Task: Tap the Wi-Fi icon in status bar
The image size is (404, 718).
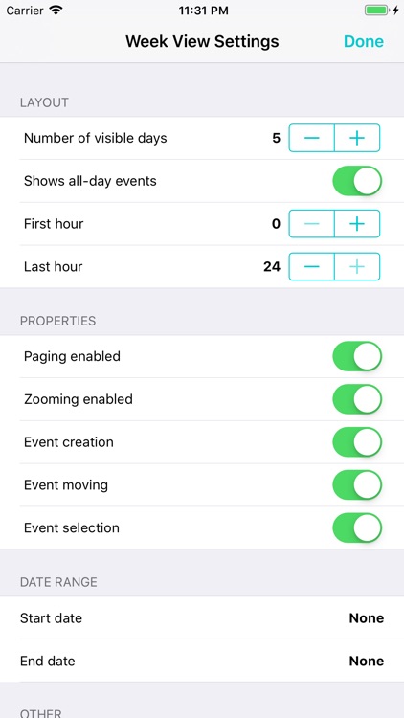Action: [56, 11]
